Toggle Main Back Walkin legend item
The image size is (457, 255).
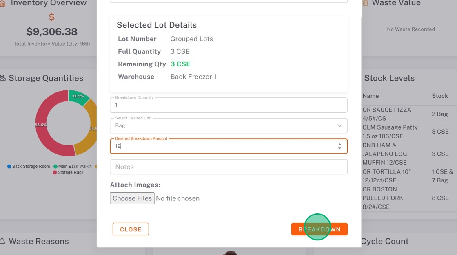(73, 166)
